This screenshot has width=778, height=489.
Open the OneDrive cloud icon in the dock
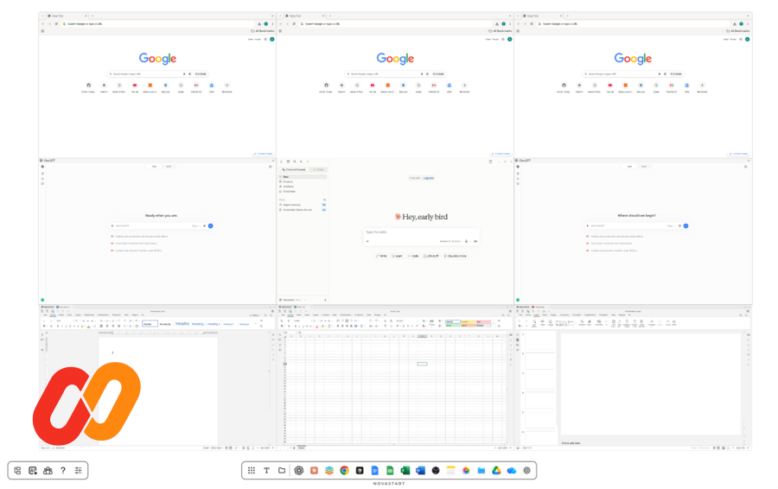coord(512,471)
